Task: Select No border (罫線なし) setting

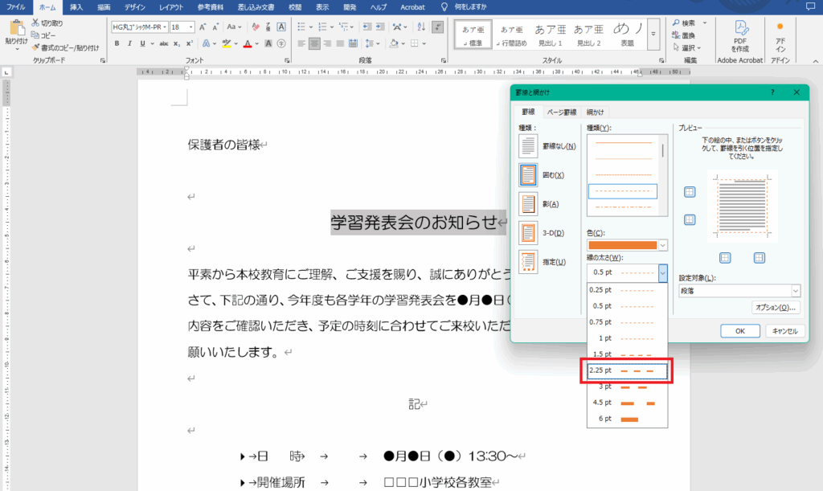Action: click(x=528, y=145)
